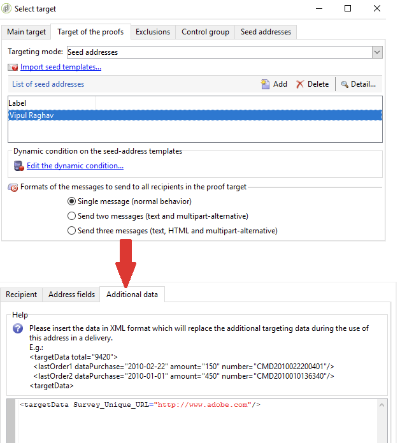Click the dynamic condition edit icon
The image size is (400, 445).
click(x=18, y=166)
